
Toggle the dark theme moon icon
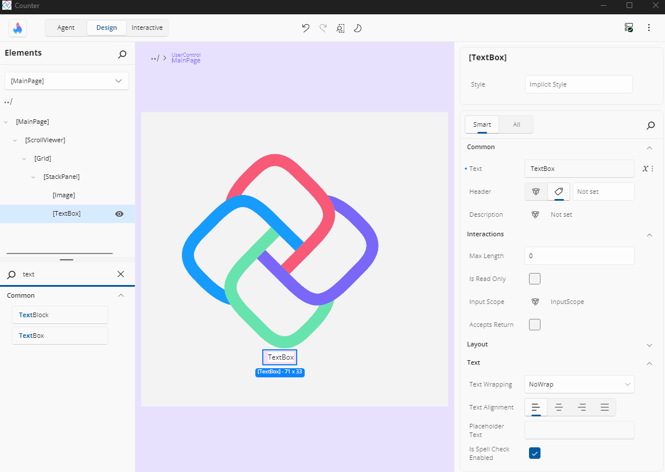pos(357,28)
